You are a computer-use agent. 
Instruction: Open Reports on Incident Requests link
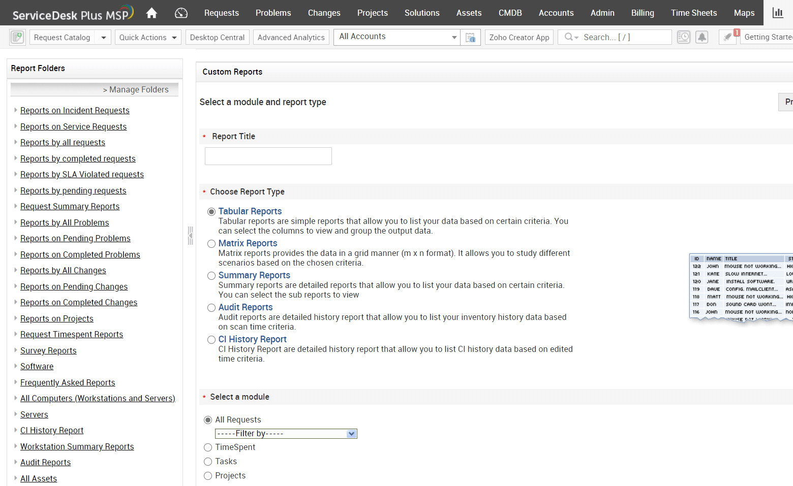75,110
